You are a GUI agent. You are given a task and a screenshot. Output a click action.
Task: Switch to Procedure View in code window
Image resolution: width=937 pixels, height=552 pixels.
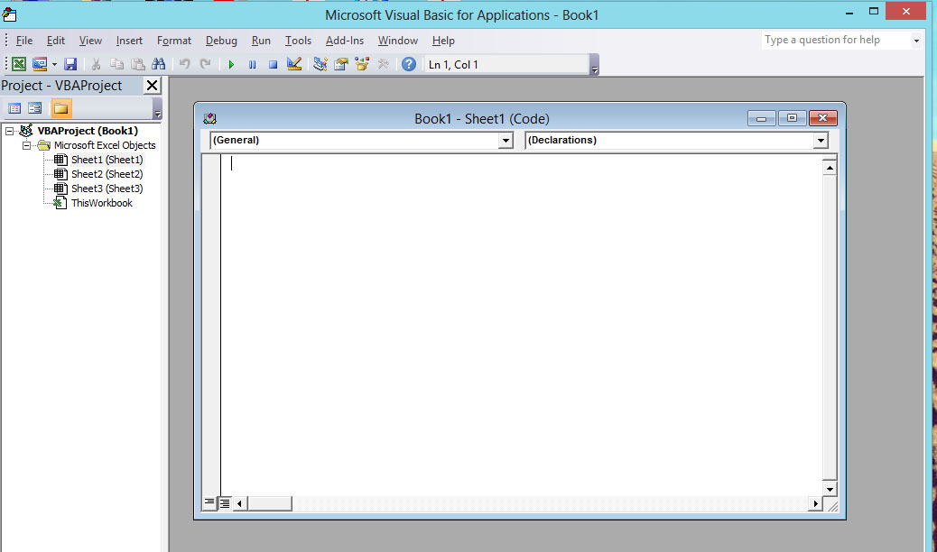(209, 503)
